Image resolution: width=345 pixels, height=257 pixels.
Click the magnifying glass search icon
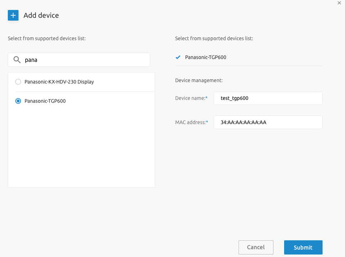pos(17,60)
